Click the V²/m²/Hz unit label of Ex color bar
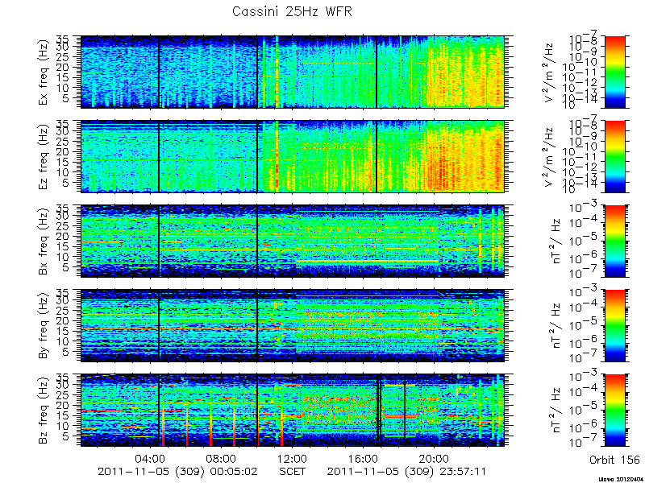The height and width of the screenshot is (483, 645). [550, 72]
